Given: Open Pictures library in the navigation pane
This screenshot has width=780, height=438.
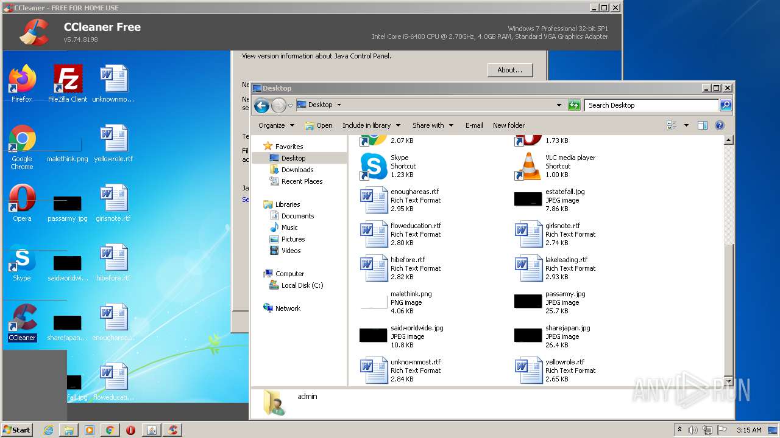Looking at the screenshot, I should [293, 239].
